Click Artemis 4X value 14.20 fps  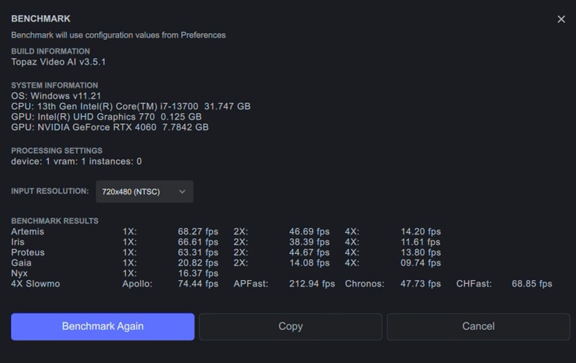pyautogui.click(x=421, y=231)
